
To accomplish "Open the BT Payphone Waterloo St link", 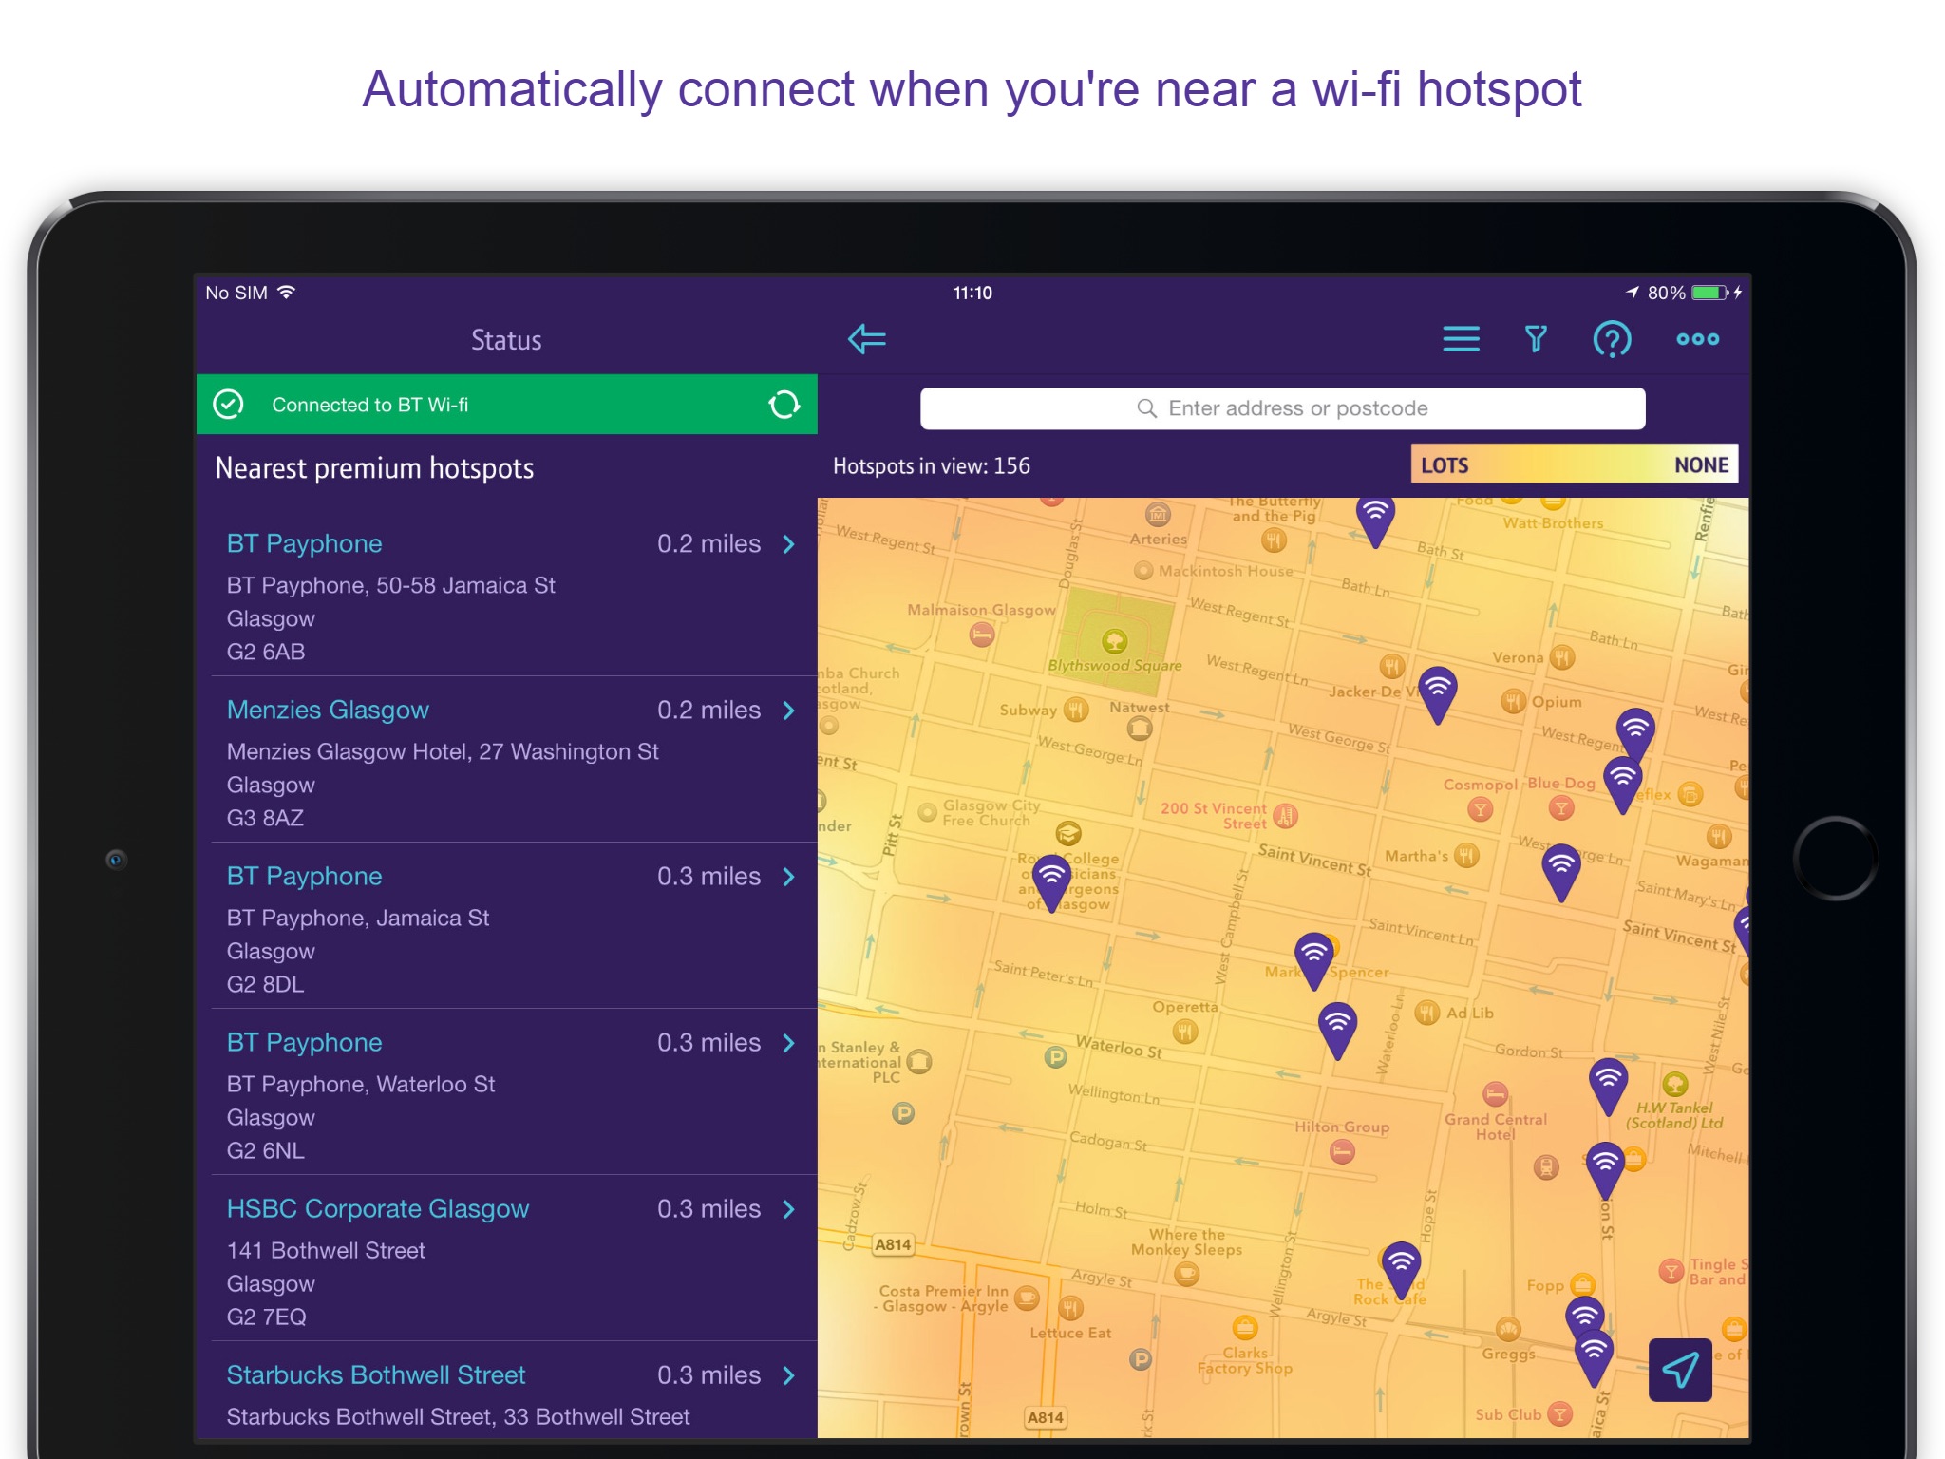I will coord(304,1043).
